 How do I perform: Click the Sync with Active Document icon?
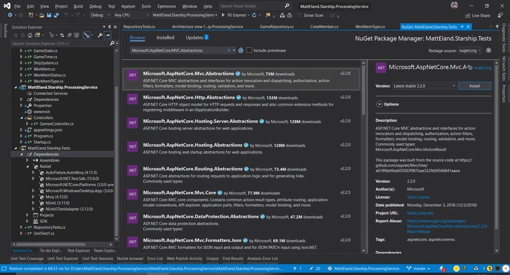click(x=62, y=35)
